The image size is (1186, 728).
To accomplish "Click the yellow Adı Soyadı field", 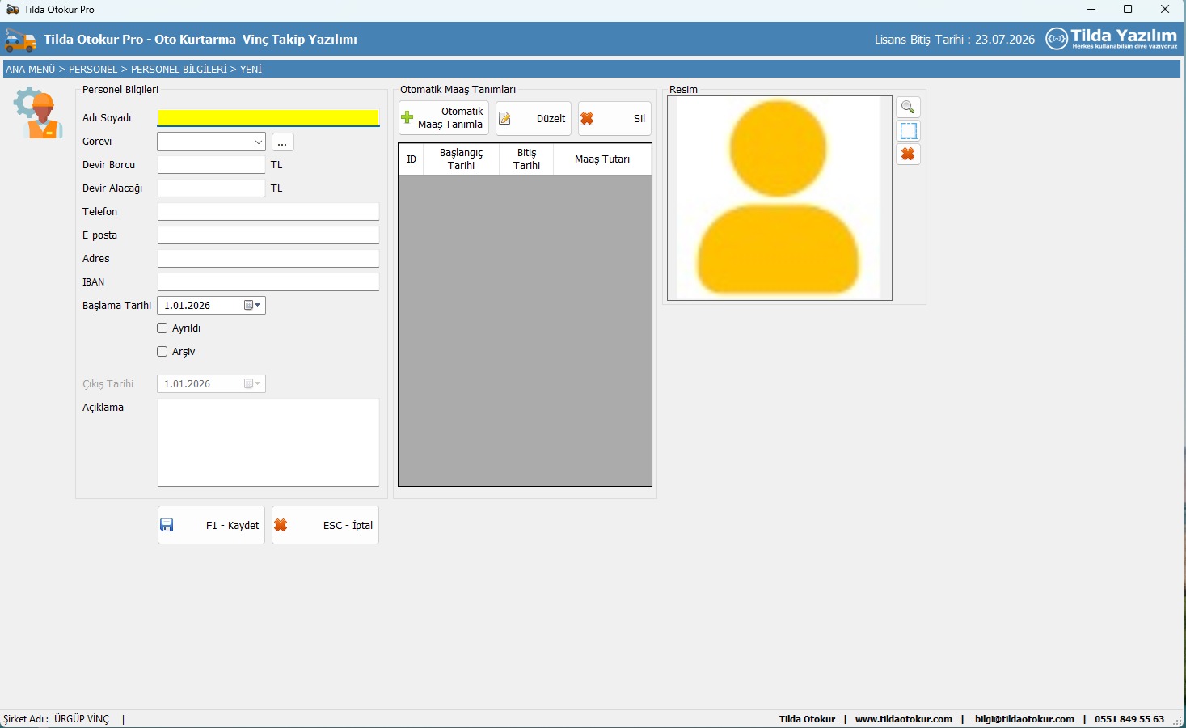I will (268, 118).
